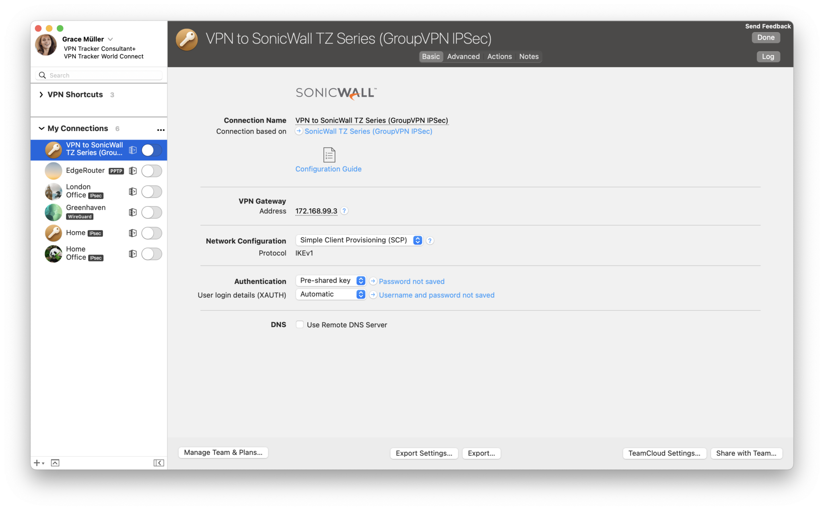Switch to the Advanced tab
Screen dimensions: 824x510
pyautogui.click(x=463, y=56)
